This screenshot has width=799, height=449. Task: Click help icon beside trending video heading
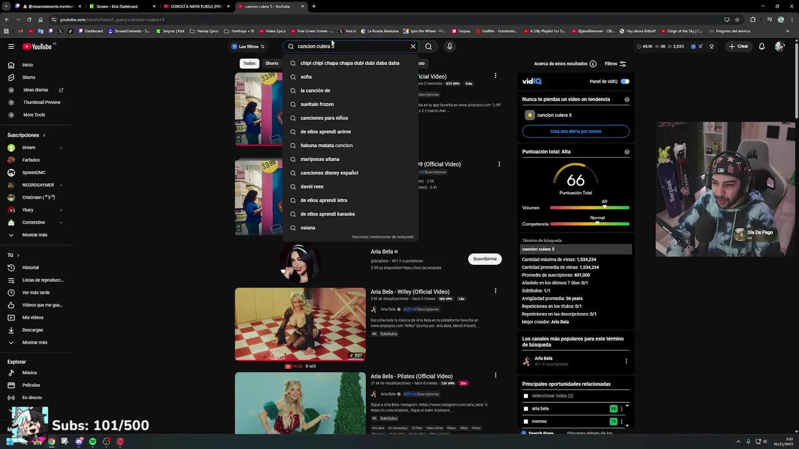click(627, 99)
